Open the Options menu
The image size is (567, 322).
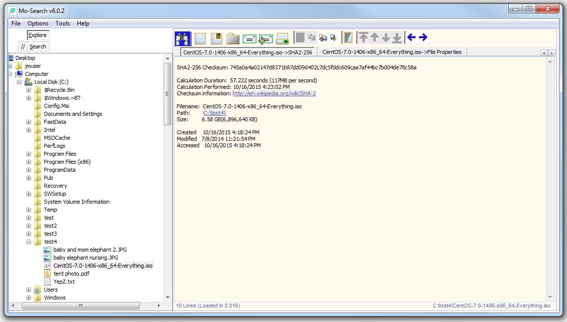tap(38, 23)
